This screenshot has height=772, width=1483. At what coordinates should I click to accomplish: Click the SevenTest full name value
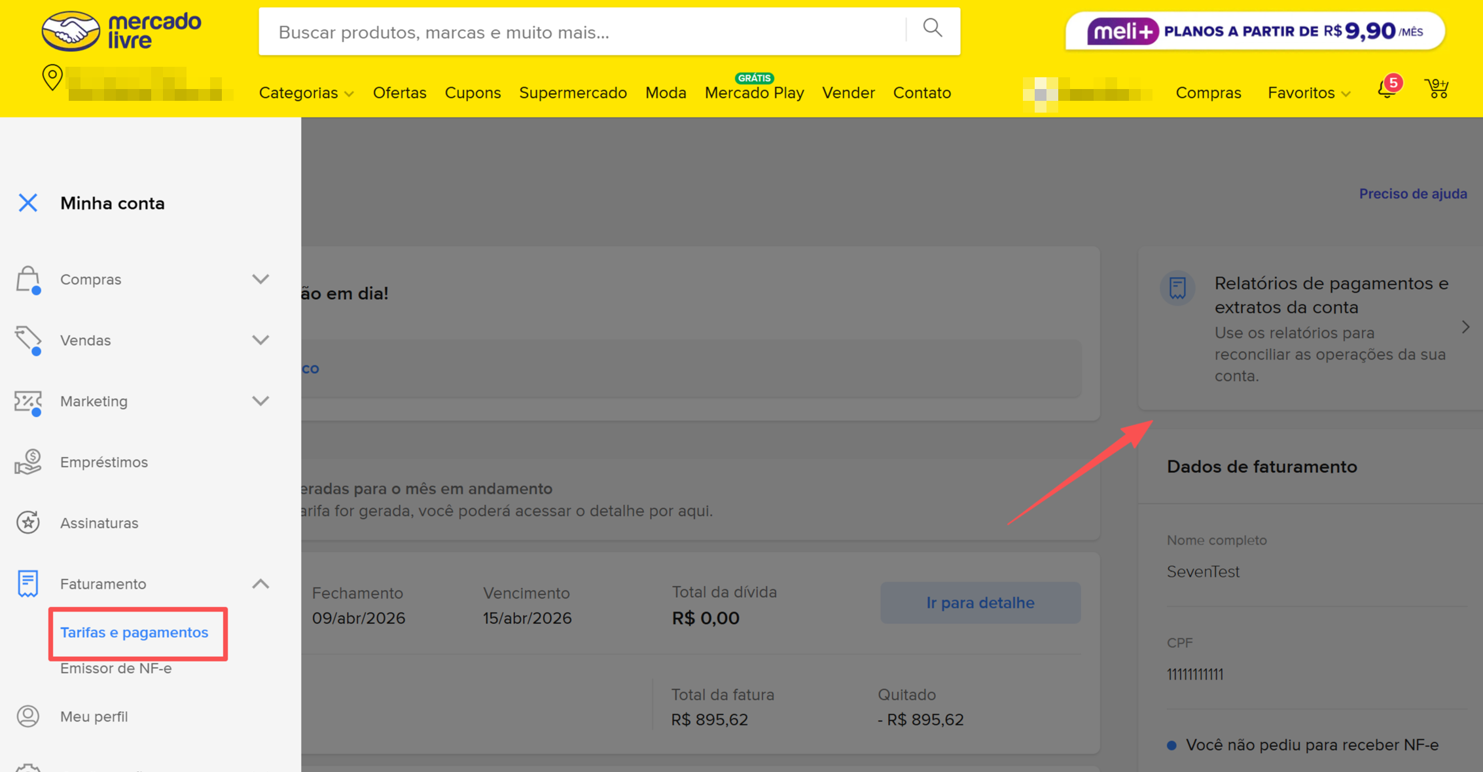coord(1203,572)
